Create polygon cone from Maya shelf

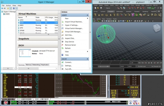point(99,15)
